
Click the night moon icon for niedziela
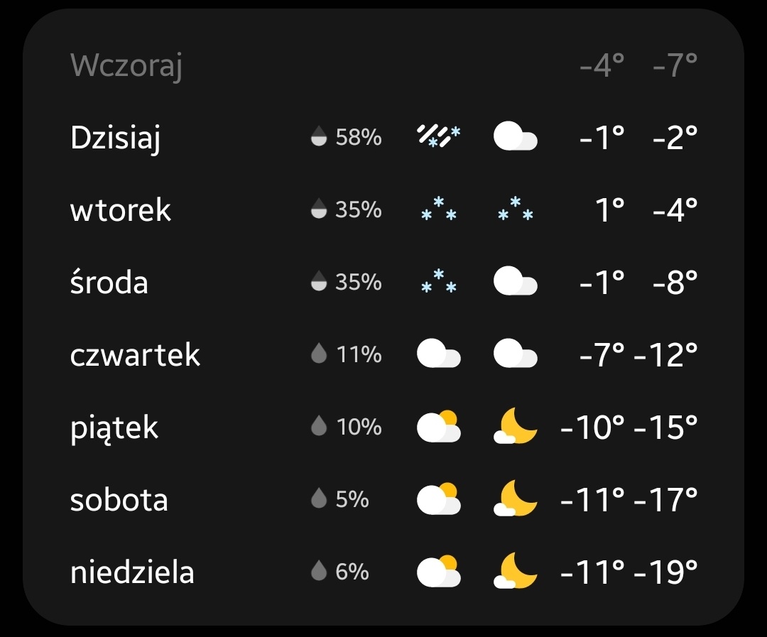[515, 572]
